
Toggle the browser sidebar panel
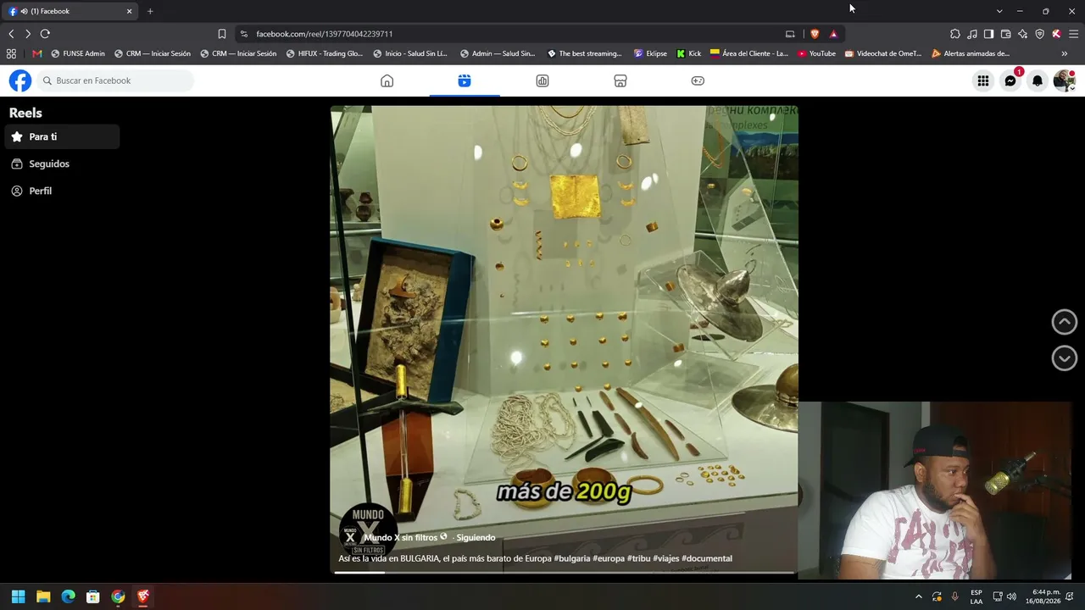point(989,34)
